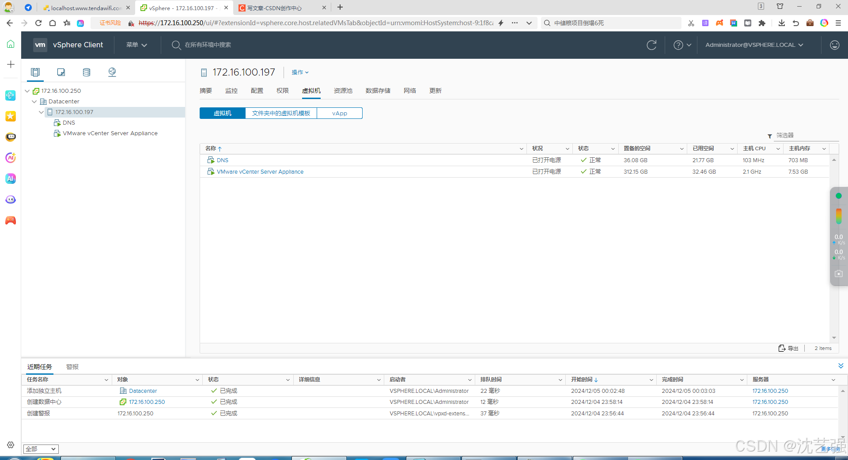Click the search magnifier in vSphere header
848x460 pixels.
point(176,45)
